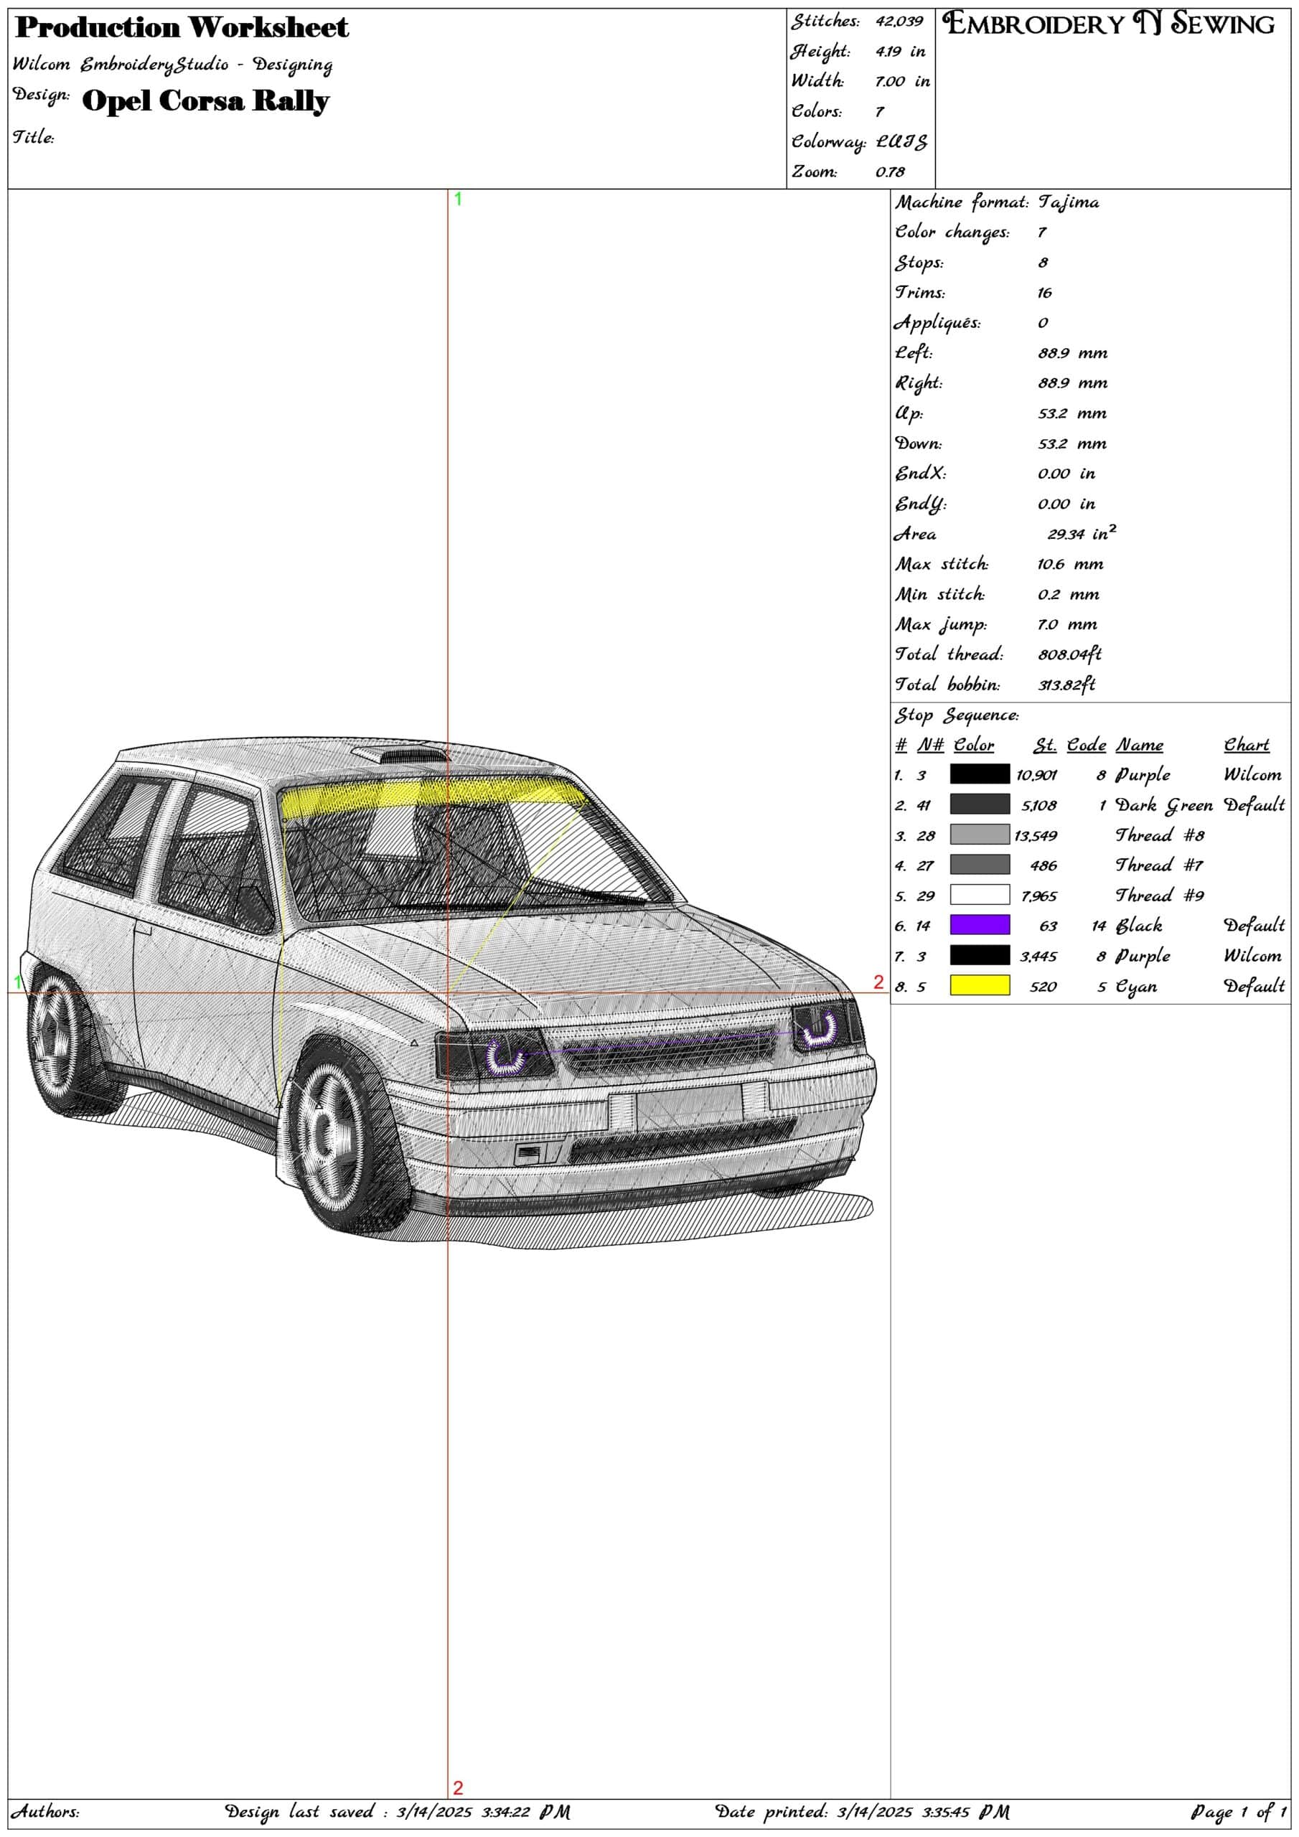Click the name 'Thread #7'

pyautogui.click(x=1159, y=865)
